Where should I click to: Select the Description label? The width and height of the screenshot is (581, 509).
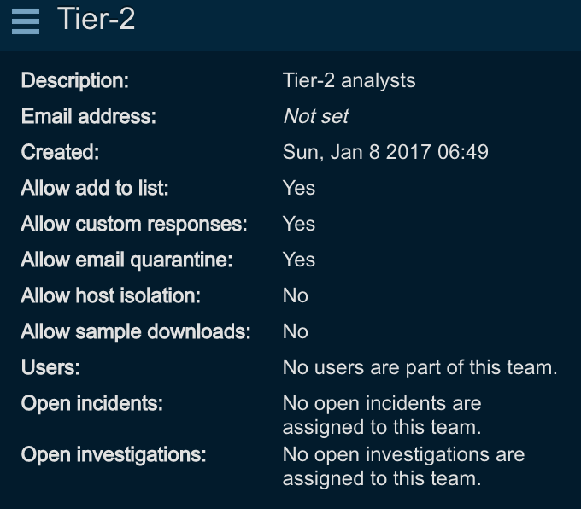coord(74,81)
